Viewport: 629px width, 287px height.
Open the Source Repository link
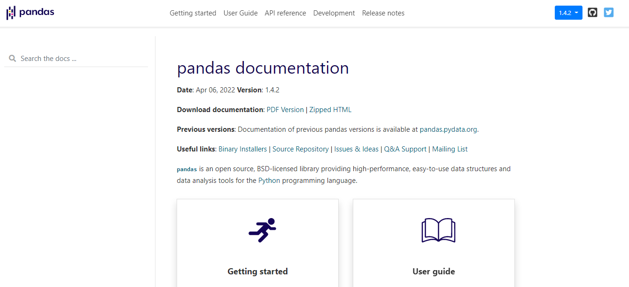[x=300, y=149]
